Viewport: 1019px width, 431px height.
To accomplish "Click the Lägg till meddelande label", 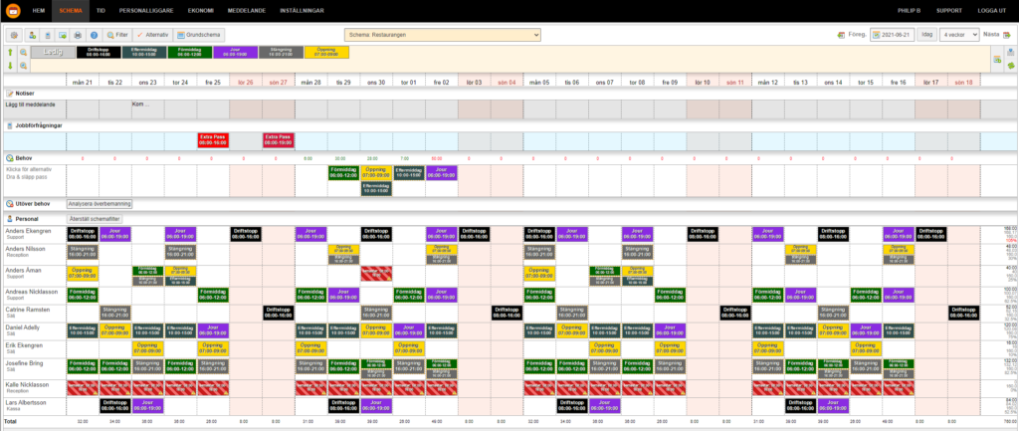I will [x=29, y=104].
